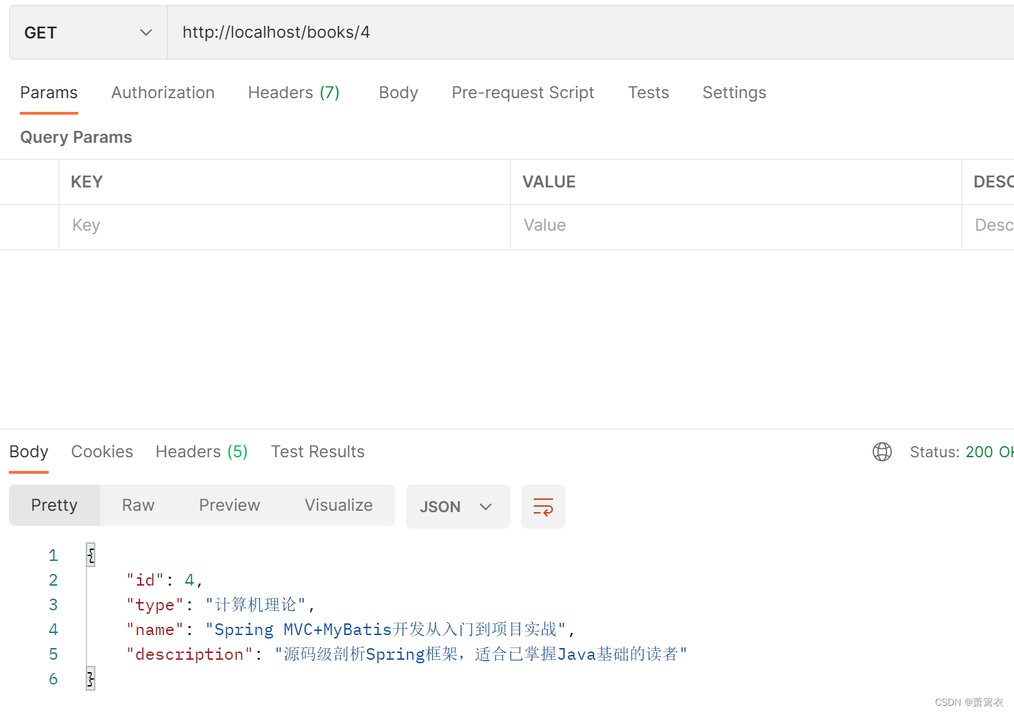
Task: Click the Pre-request Script tab
Action: (x=523, y=93)
